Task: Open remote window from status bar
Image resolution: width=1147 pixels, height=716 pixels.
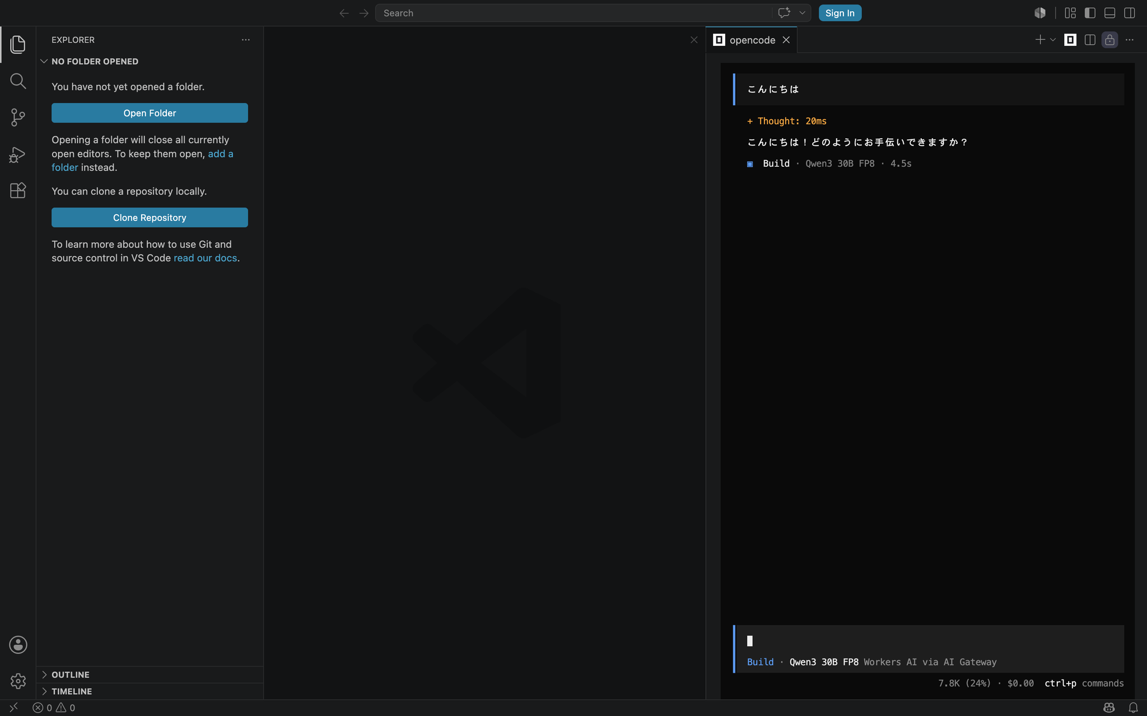Action: [x=13, y=708]
